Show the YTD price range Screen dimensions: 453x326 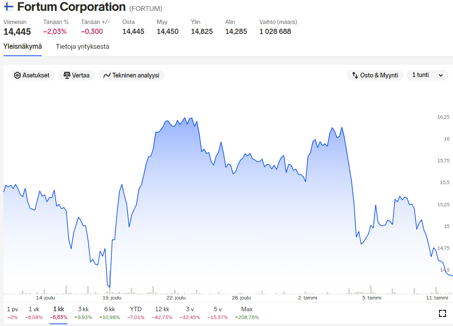pos(136,313)
